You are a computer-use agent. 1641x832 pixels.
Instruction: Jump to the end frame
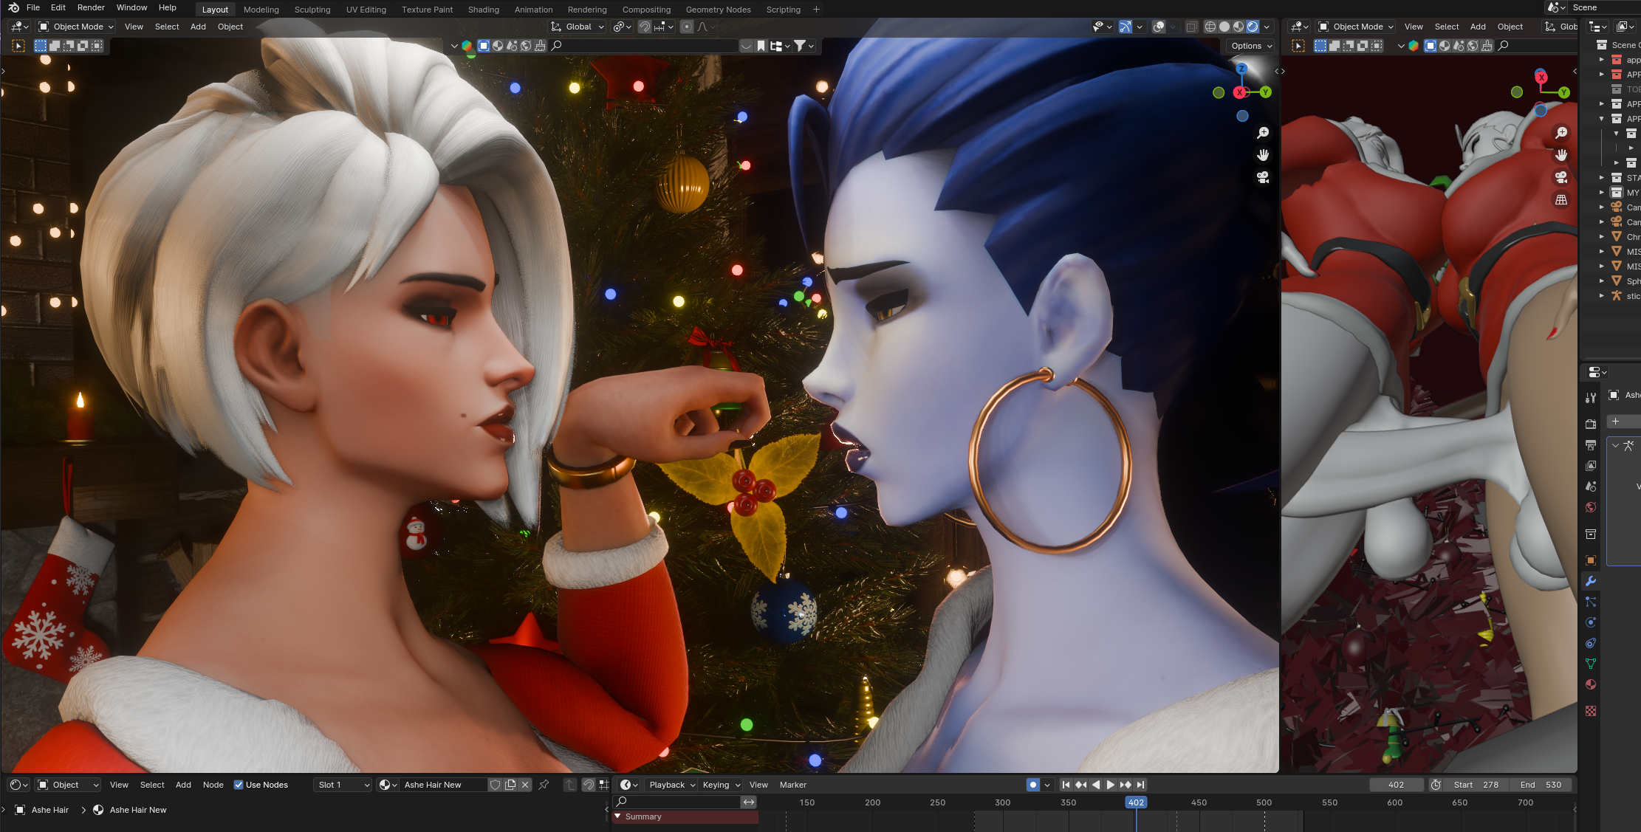[x=1140, y=785]
